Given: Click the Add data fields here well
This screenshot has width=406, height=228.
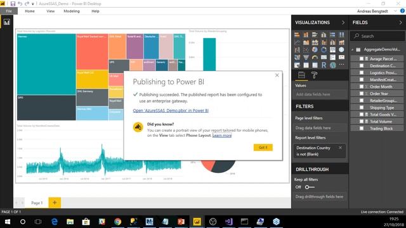Looking at the screenshot, I should coord(320,94).
